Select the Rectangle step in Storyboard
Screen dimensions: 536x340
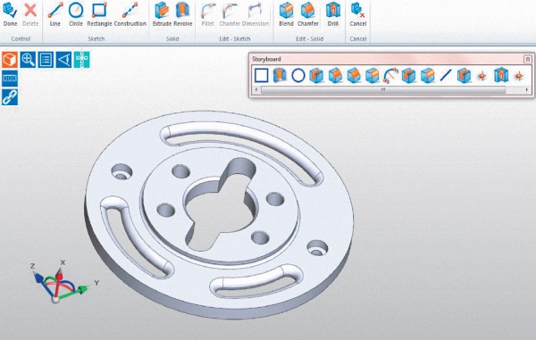click(262, 75)
